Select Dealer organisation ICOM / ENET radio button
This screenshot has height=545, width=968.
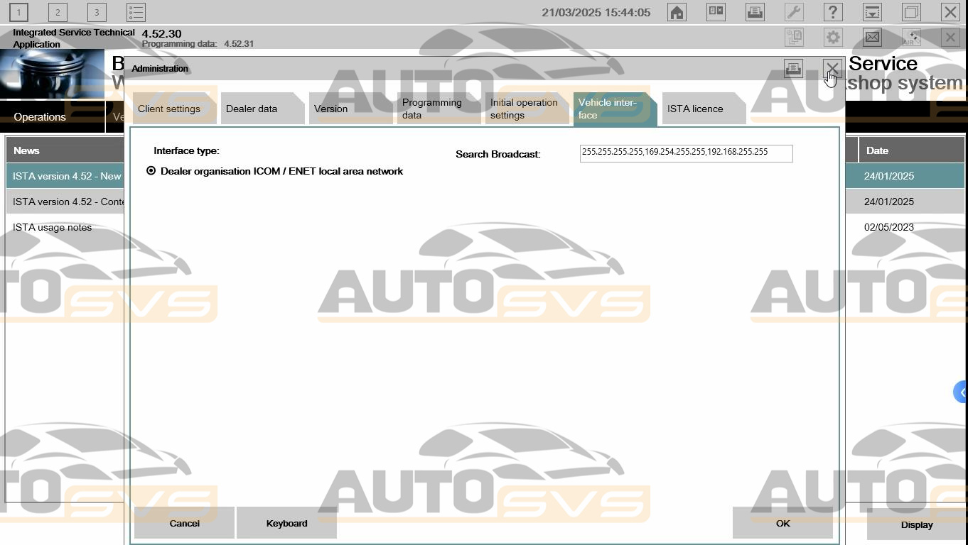[x=151, y=171]
